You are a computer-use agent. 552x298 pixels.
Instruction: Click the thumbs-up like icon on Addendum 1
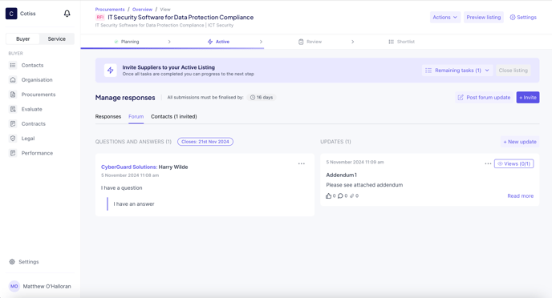pos(328,196)
